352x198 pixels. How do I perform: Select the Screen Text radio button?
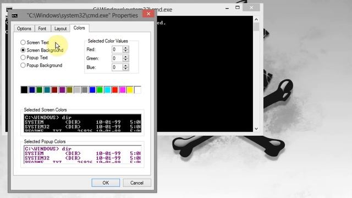(x=23, y=42)
